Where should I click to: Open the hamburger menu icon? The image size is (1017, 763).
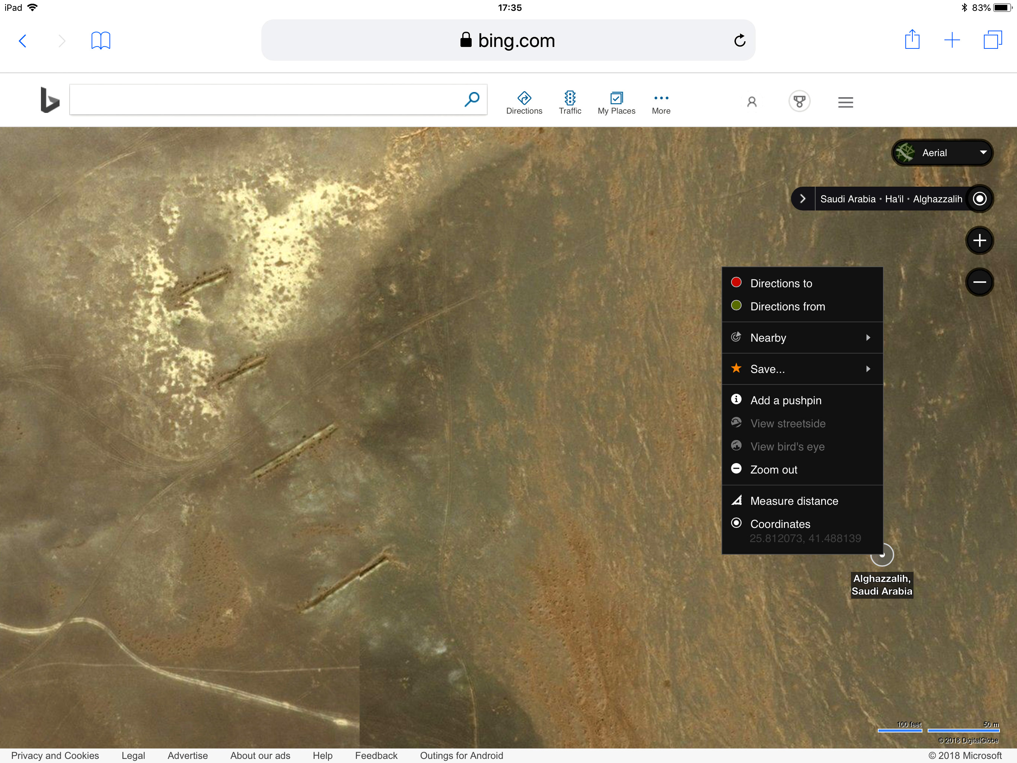click(845, 102)
